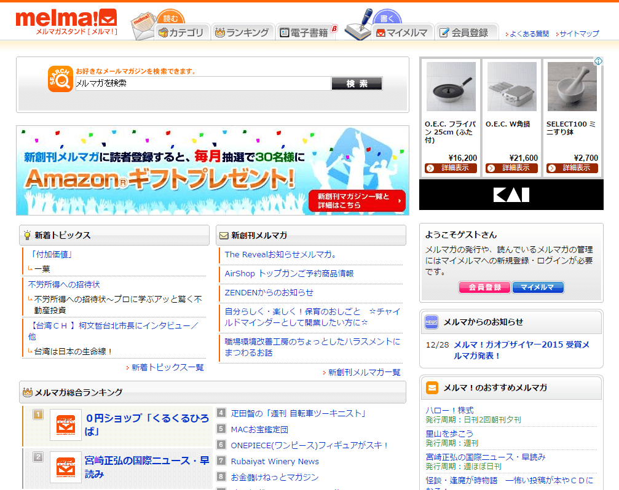
Task: Open the 0円ショップ「くるくるひろば」 ranking link
Action: click(147, 424)
